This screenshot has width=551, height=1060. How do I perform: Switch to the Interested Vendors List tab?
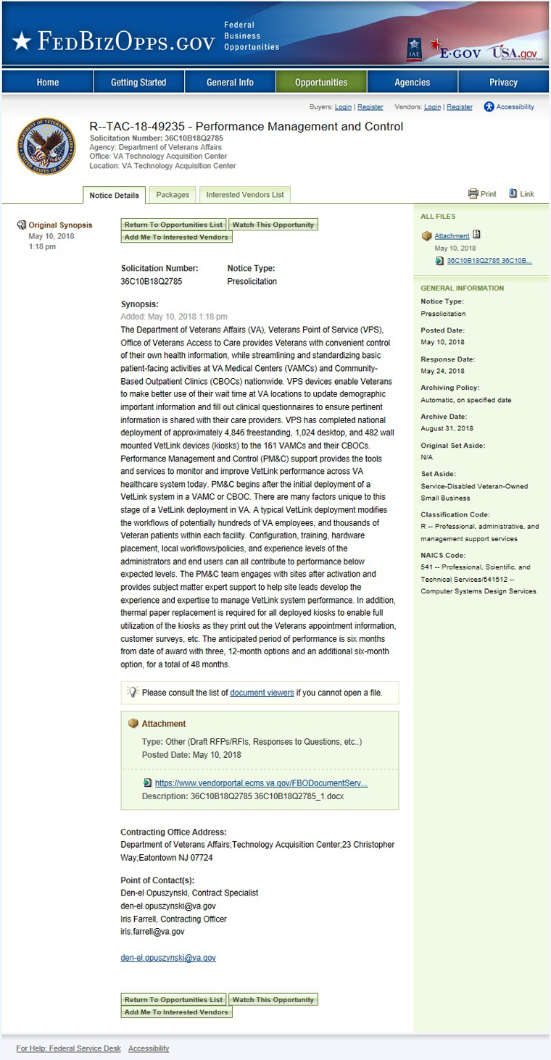245,195
